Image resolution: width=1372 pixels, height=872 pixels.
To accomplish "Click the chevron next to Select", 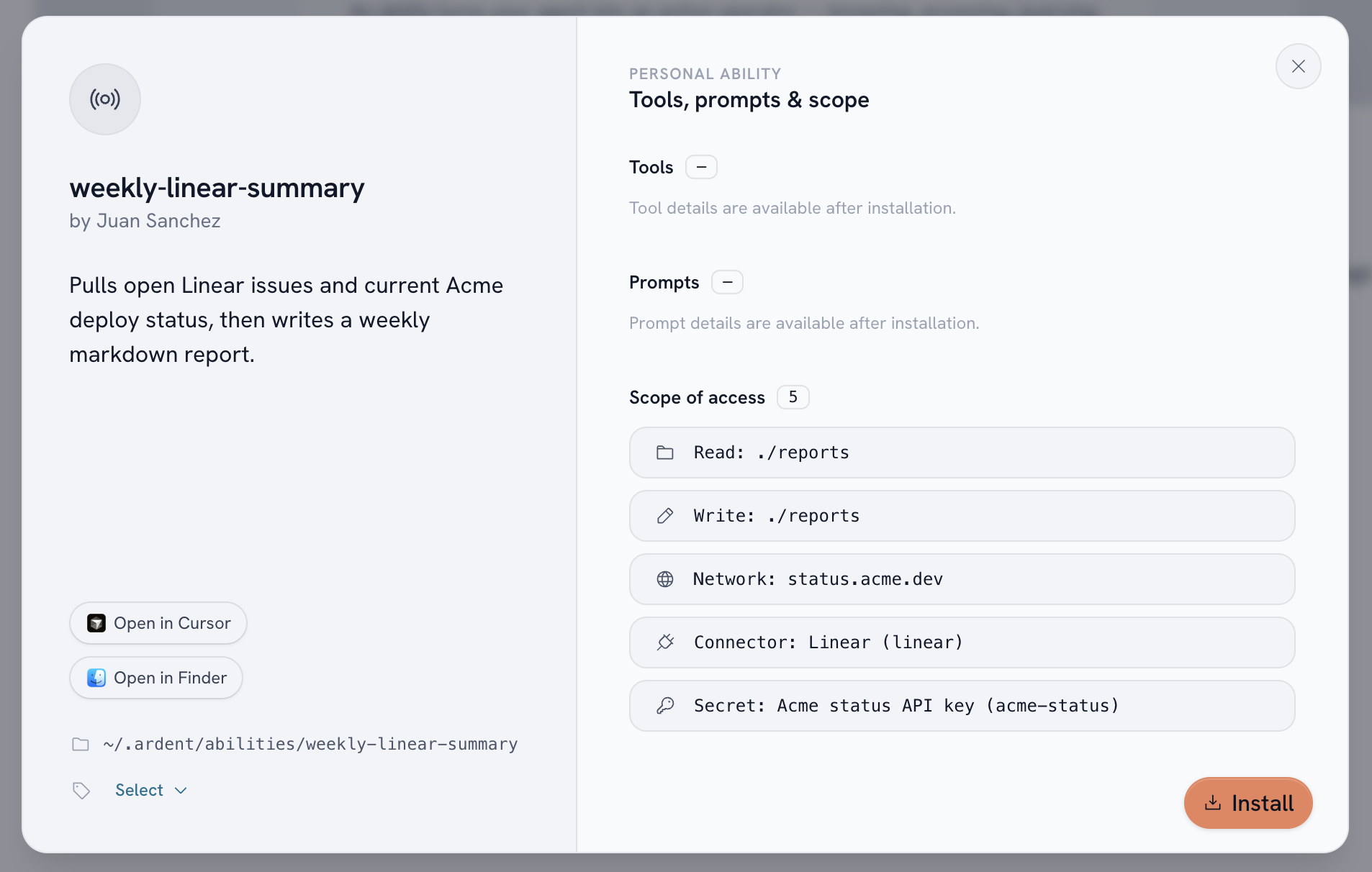I will pos(181,791).
